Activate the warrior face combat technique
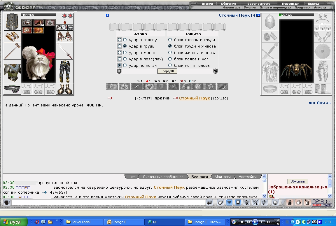 (x=186, y=87)
